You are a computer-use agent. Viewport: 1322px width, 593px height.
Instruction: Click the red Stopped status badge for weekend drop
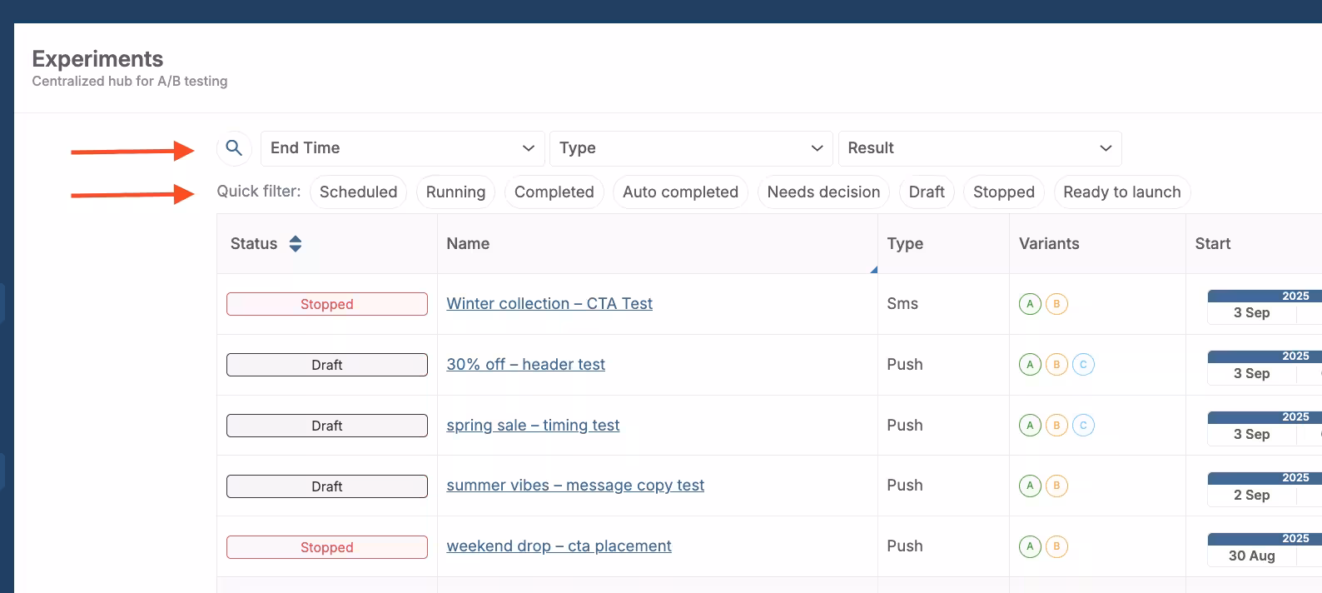coord(327,547)
